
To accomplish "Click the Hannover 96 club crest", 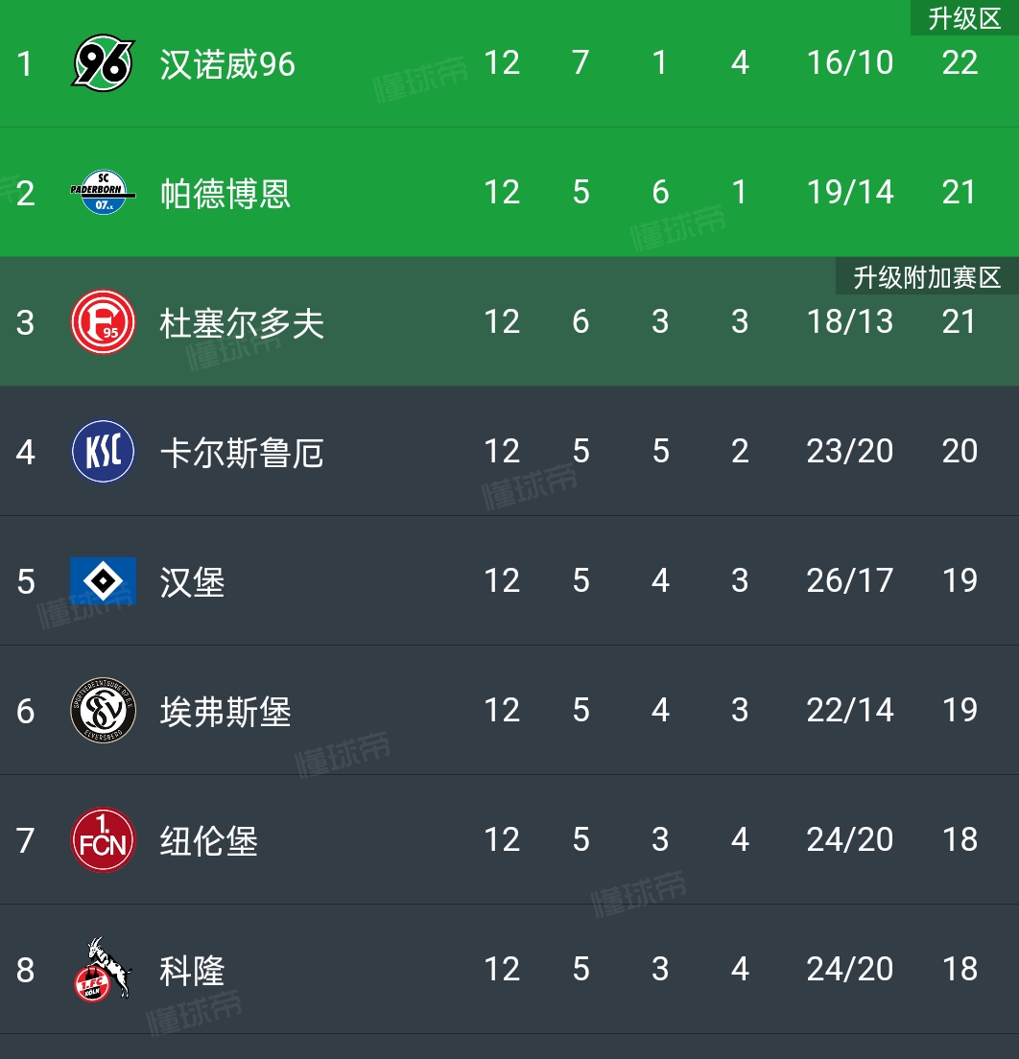I will pyautogui.click(x=103, y=62).
